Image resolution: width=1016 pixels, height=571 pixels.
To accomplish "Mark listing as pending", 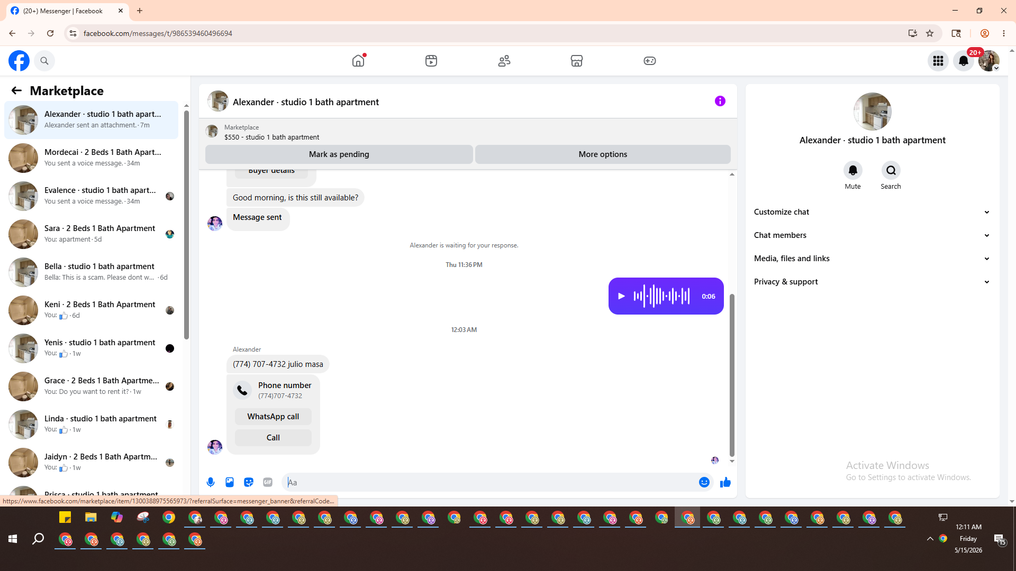I will click(339, 154).
